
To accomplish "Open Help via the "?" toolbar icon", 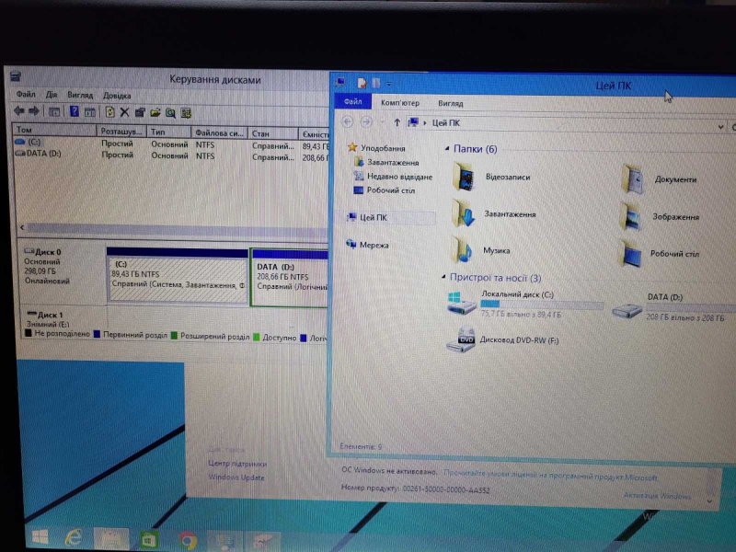I will 75,111.
